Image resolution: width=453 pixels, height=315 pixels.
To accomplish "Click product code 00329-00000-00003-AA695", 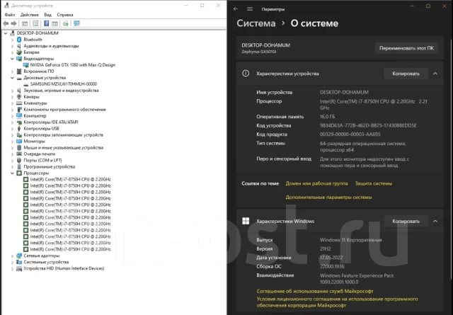I will click(x=350, y=134).
